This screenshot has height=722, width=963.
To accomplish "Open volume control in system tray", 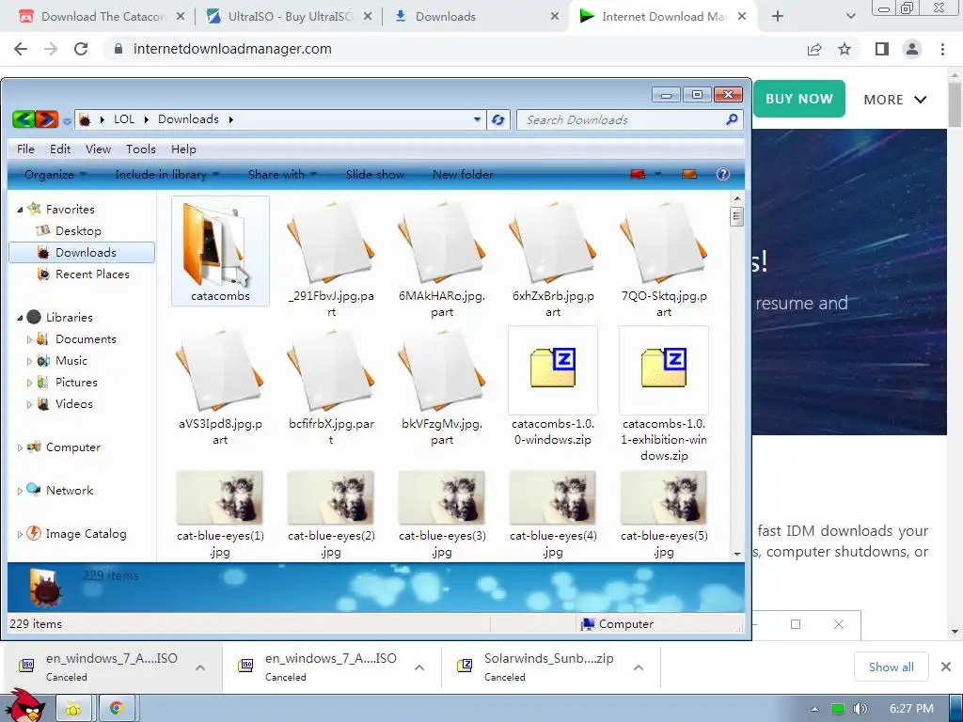I will point(860,709).
